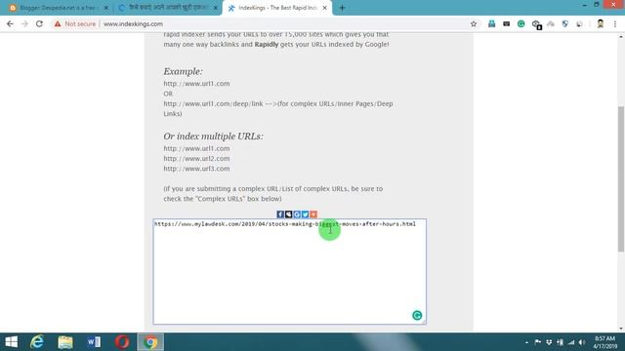Open the orange plus share icon

pos(313,214)
